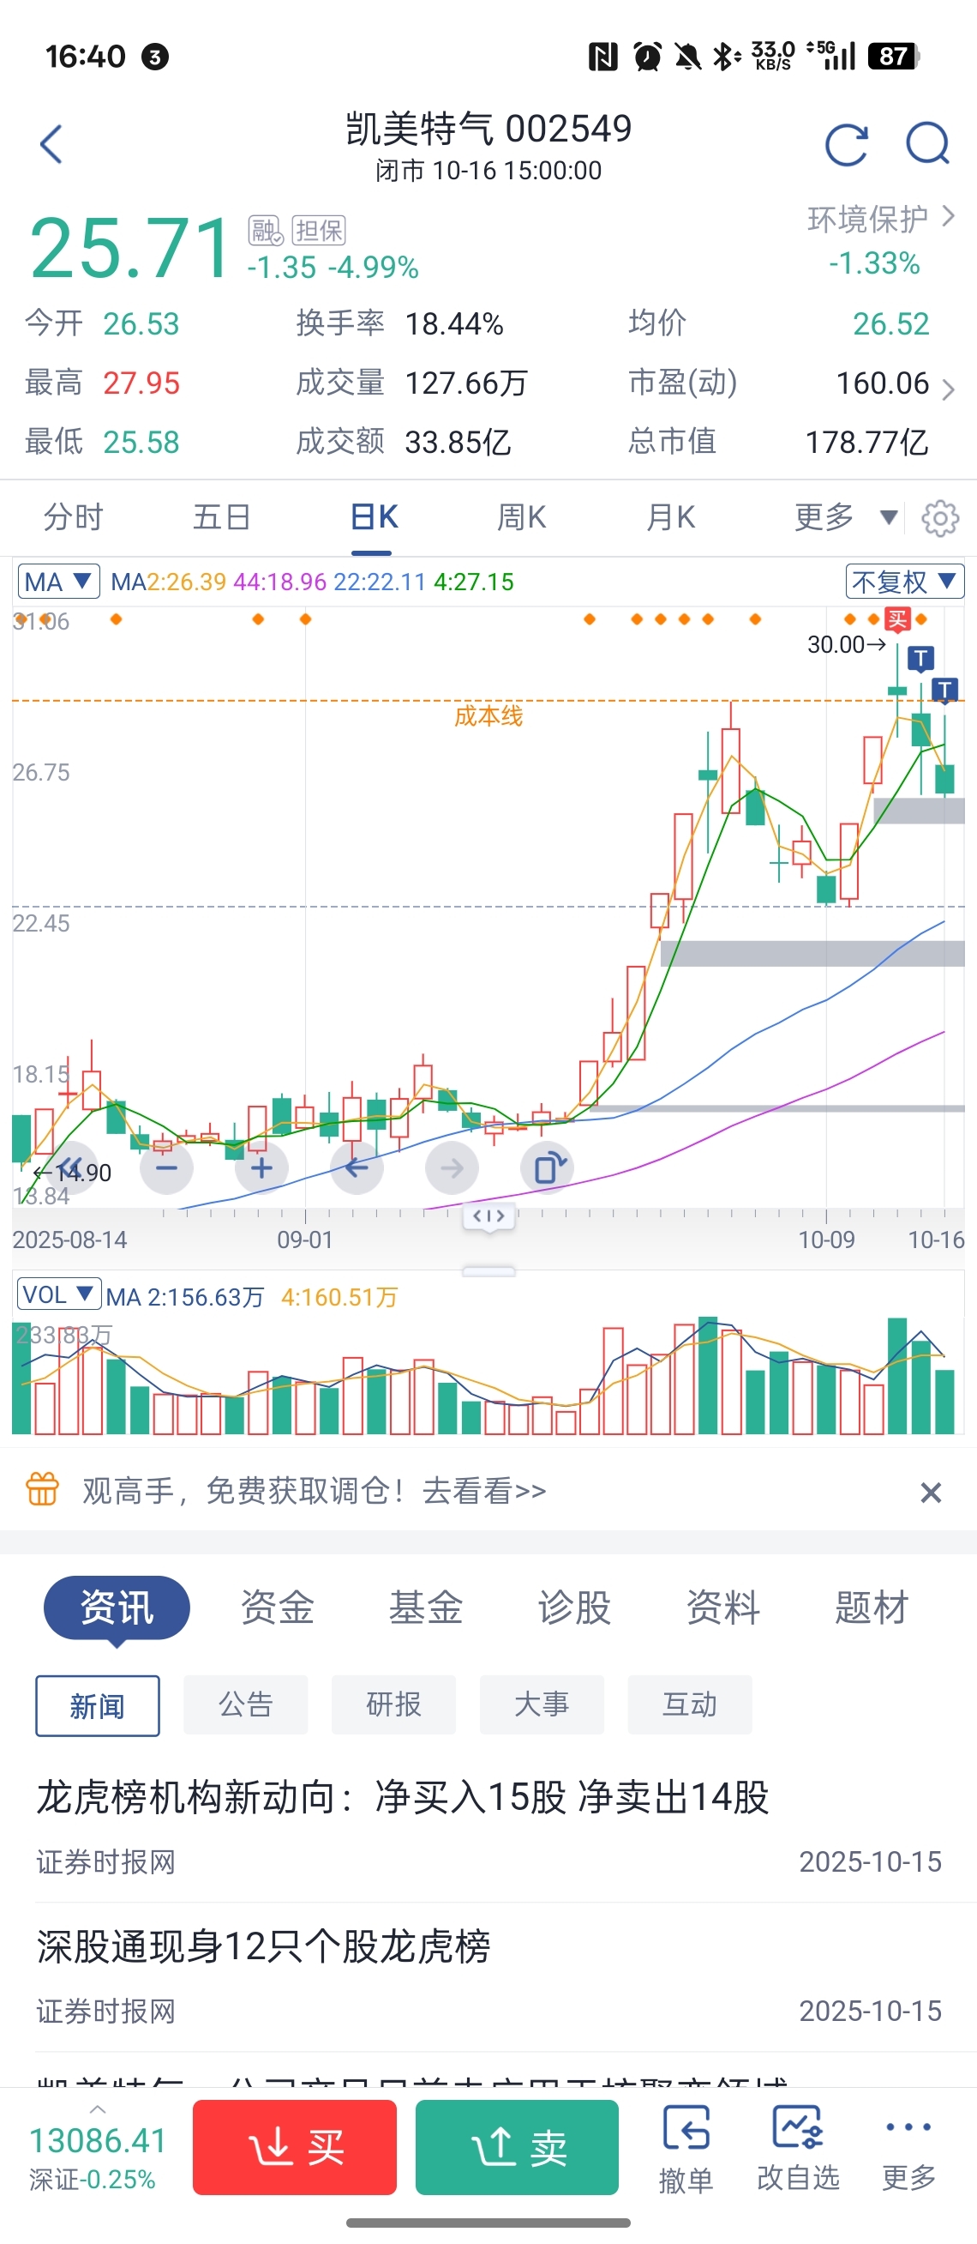Refresh the stock quote
This screenshot has width=977, height=2244.
(x=846, y=145)
